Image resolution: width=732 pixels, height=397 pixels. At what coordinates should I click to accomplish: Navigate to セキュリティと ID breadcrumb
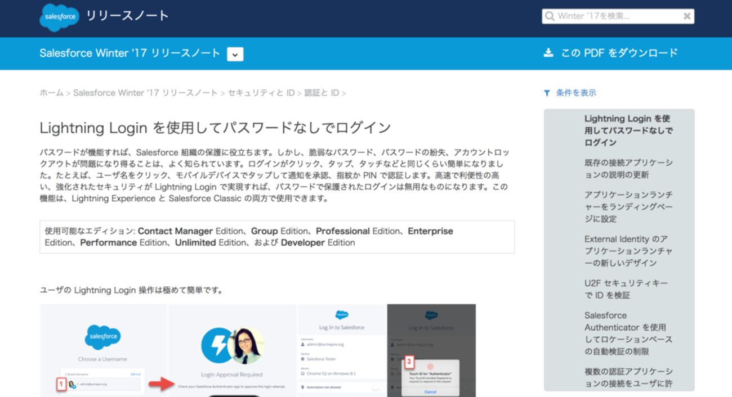(x=261, y=93)
